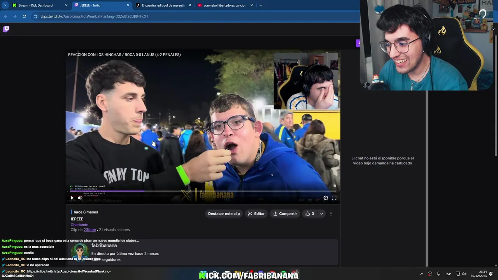This screenshot has height=280, width=498.
Task: Switch to the TikTok 'Encuentra edit gol' tab
Action: point(163,5)
